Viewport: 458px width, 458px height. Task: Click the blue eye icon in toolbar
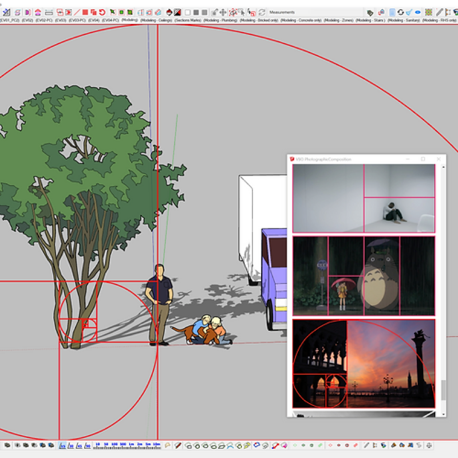click(x=418, y=12)
